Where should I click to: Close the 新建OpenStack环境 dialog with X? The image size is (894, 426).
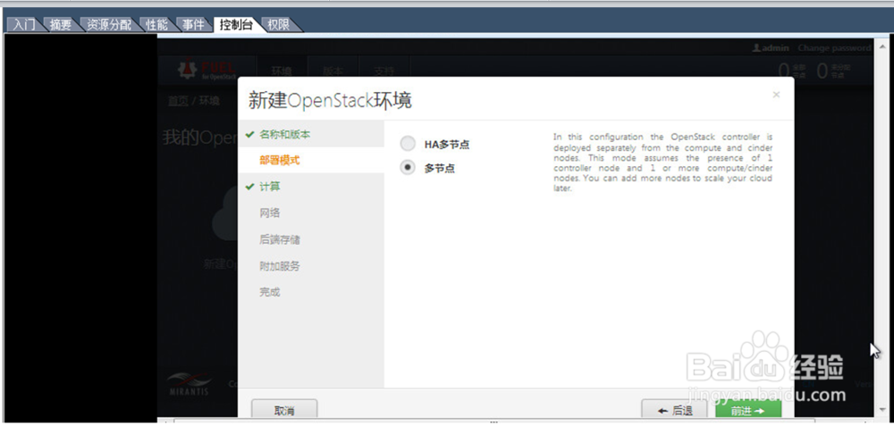coord(776,95)
